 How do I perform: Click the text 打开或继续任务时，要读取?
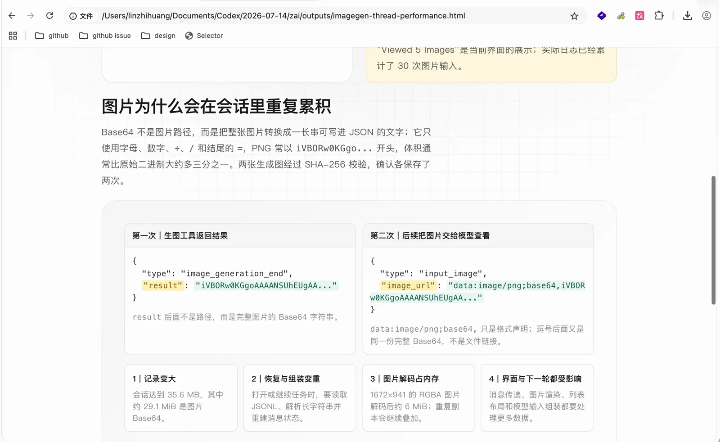point(299,395)
